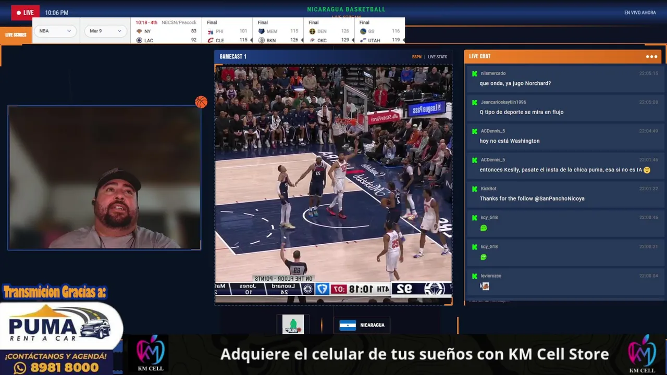Click the @SanPanchoNicoya mention in KickBot's message
This screenshot has width=667, height=375.
point(559,198)
